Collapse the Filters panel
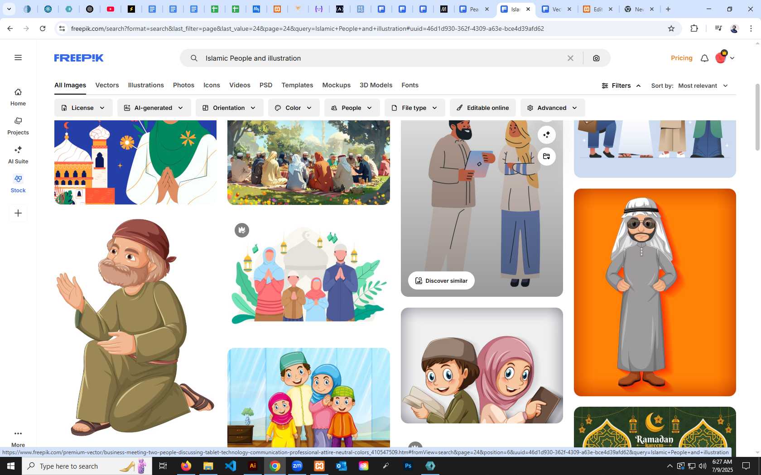 [621, 85]
